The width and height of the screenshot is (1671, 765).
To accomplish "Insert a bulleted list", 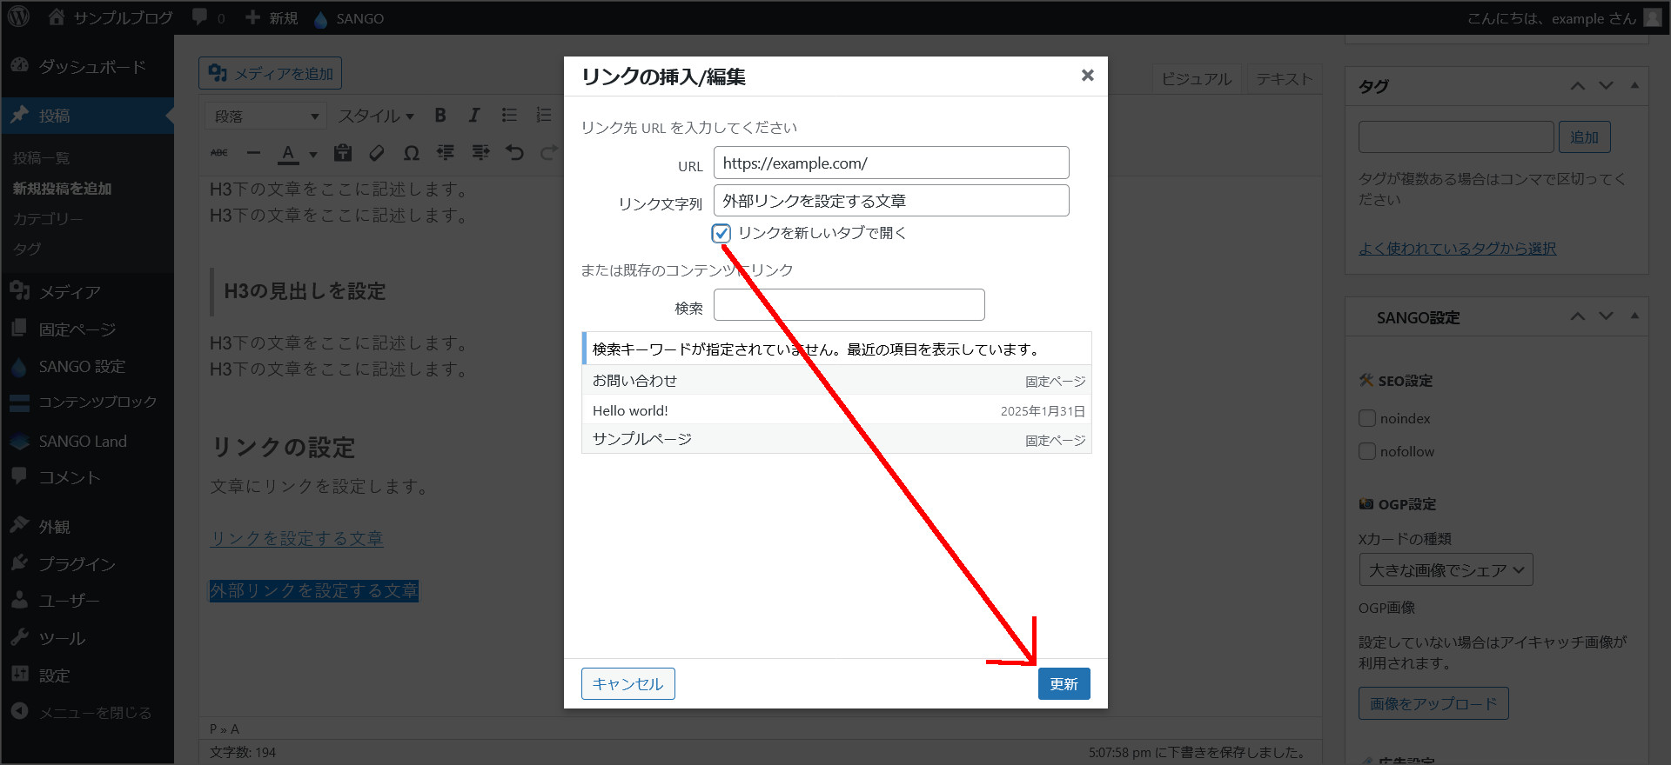I will coord(509,116).
